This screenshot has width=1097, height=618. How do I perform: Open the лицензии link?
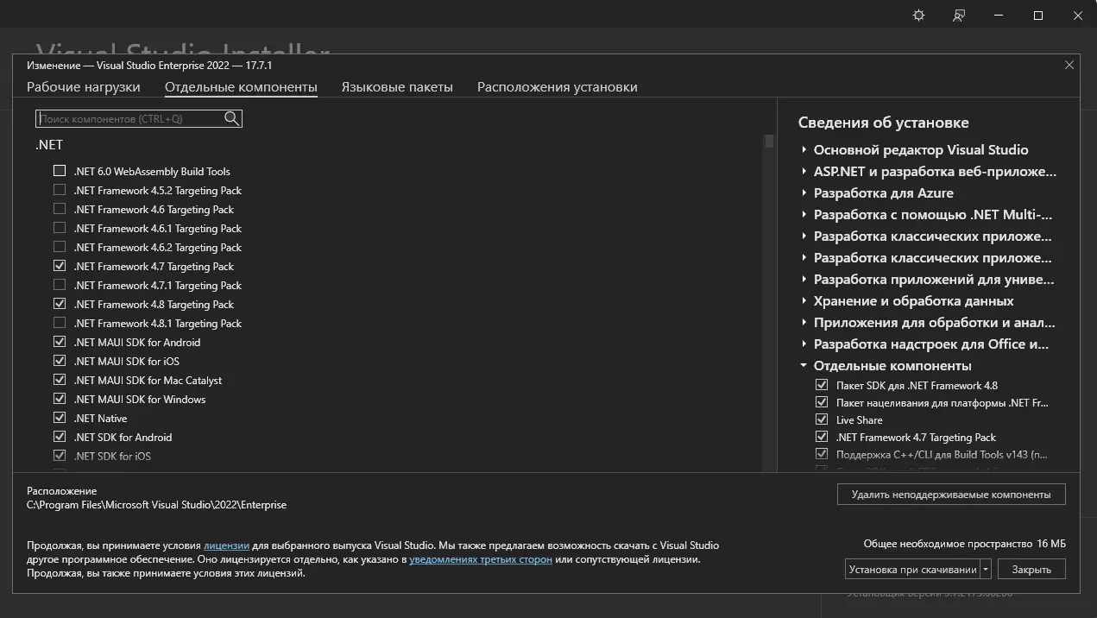226,545
